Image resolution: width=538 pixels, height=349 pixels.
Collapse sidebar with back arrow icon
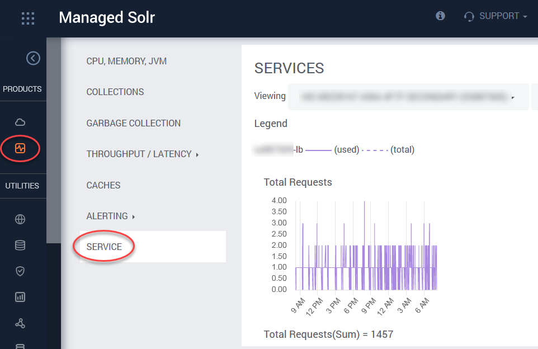pyautogui.click(x=34, y=58)
